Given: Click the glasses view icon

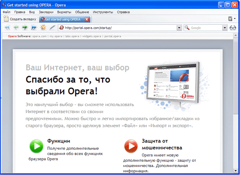Looking at the screenshot, I should click(x=233, y=28).
